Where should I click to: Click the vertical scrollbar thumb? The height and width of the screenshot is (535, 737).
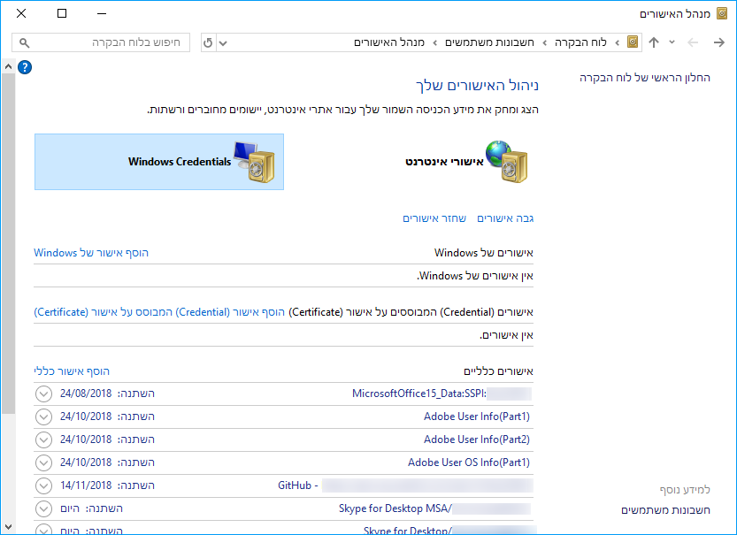coord(8,244)
